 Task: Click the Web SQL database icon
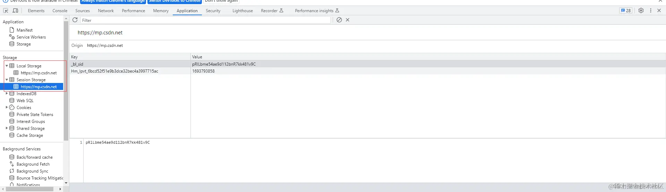click(12, 100)
